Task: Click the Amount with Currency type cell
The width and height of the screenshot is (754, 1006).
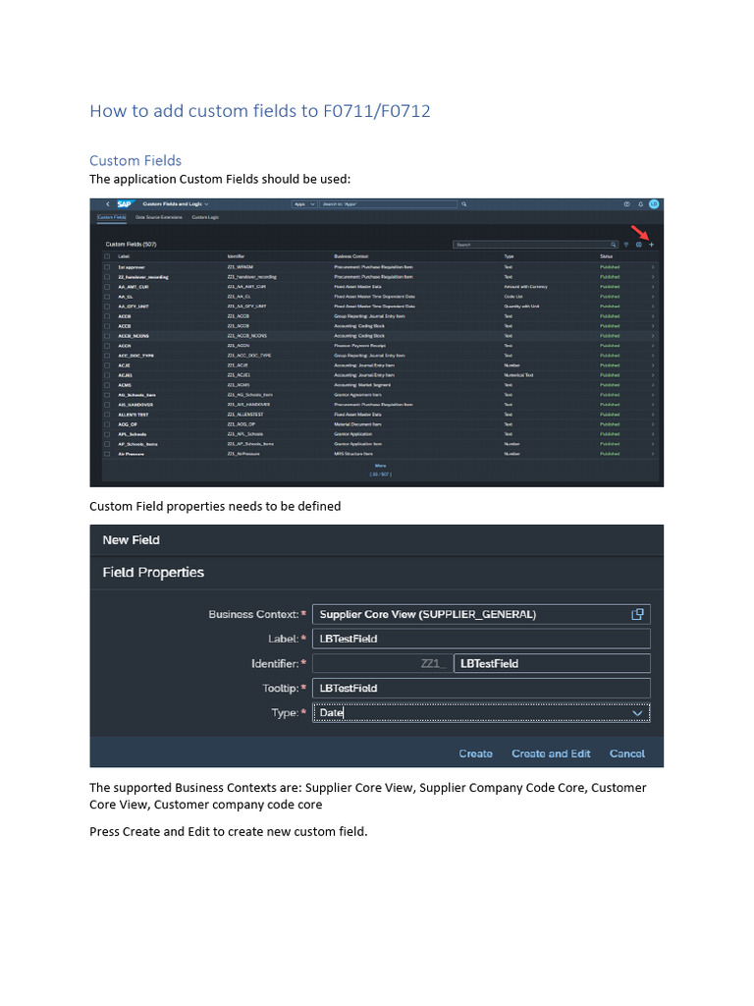Action: (526, 287)
